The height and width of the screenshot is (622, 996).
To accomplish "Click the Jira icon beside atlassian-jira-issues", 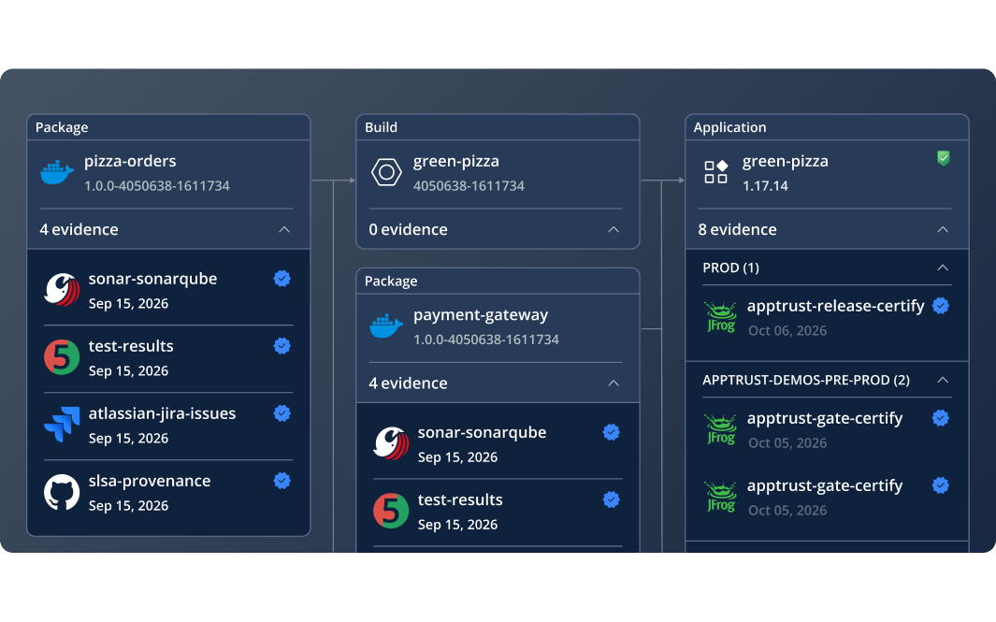I will pos(62,425).
